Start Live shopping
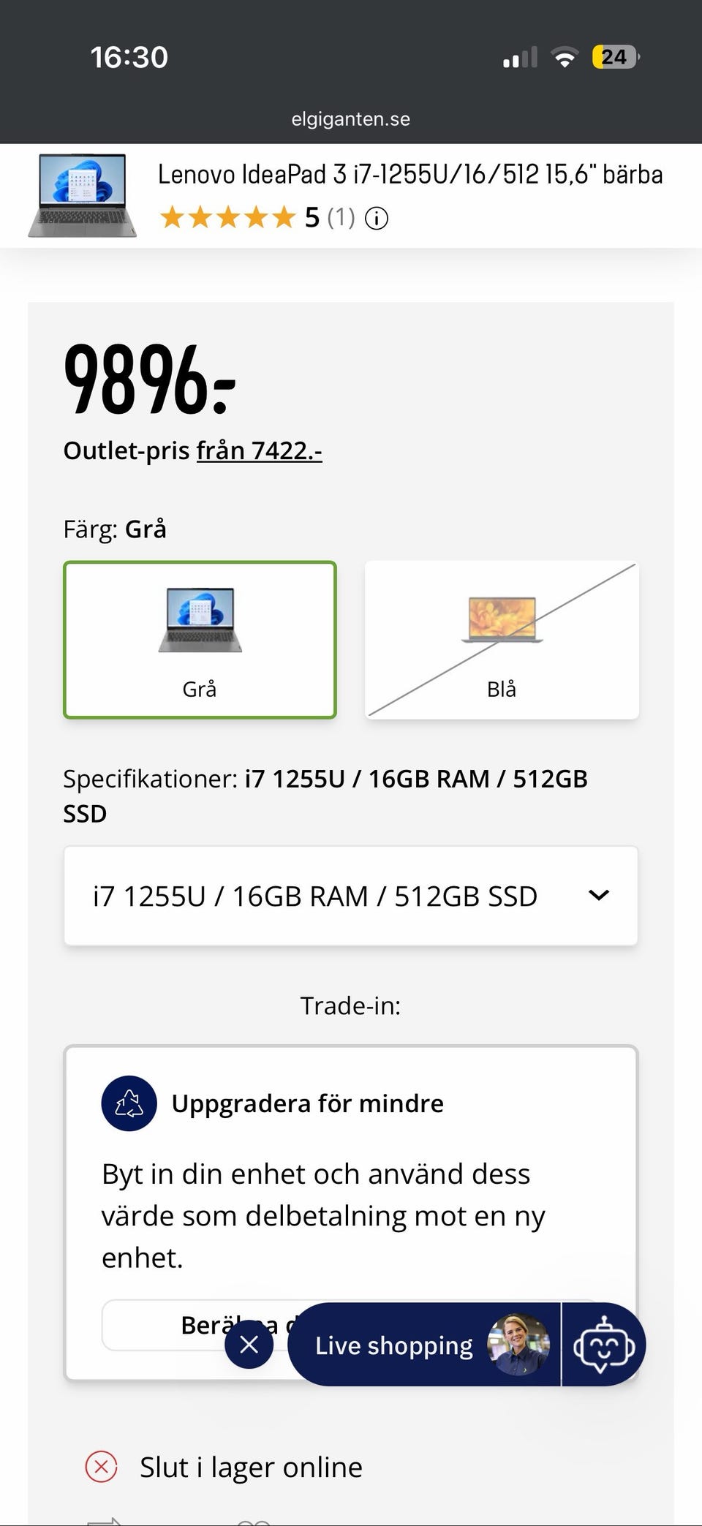This screenshot has height=1526, width=702. (394, 1345)
